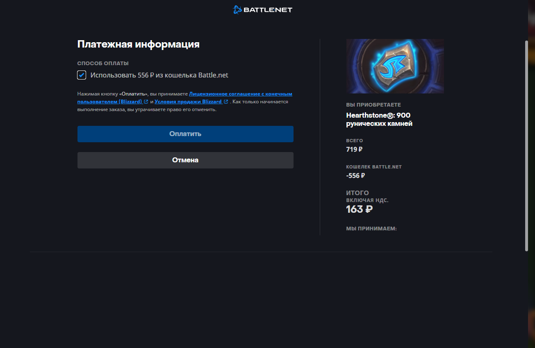Open the Условия продажи Blizzard link
The height and width of the screenshot is (348, 535).
click(188, 102)
